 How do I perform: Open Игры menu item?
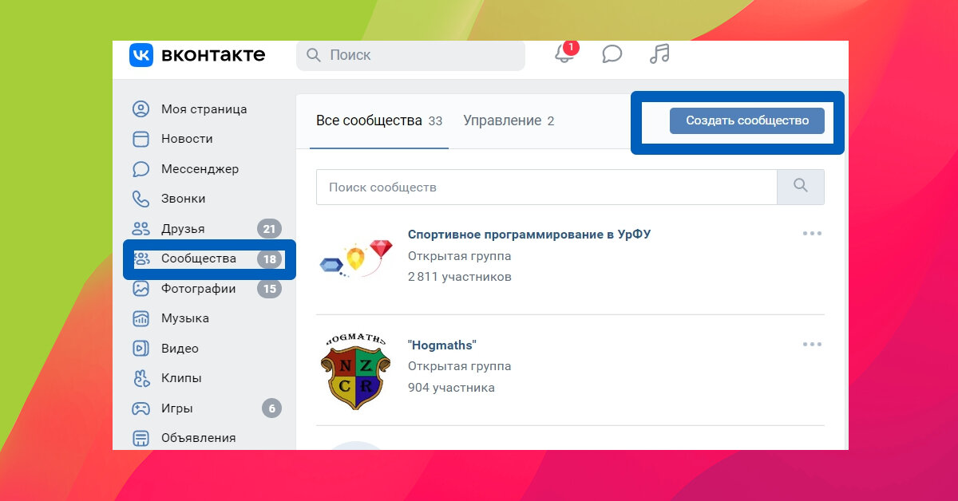[x=176, y=408]
